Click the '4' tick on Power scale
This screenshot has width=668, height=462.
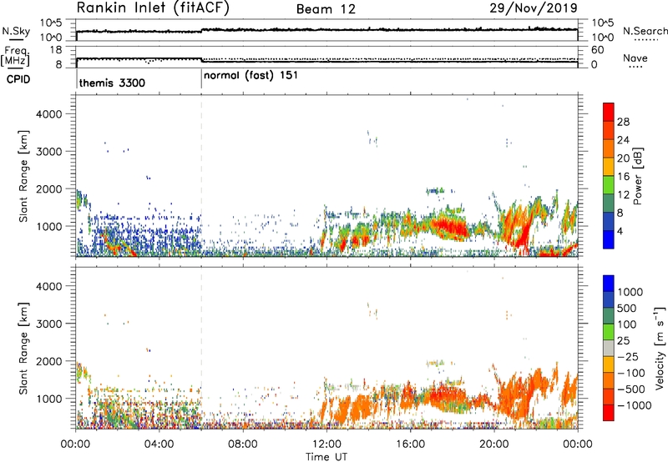coord(620,231)
